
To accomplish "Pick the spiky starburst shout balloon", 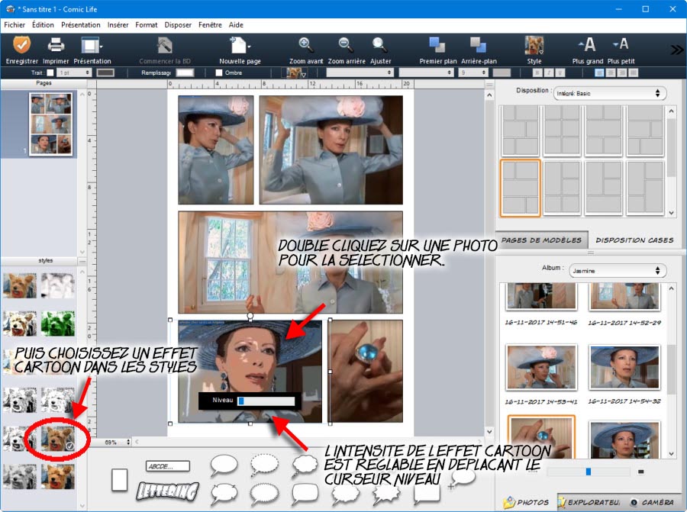I will tap(386, 494).
